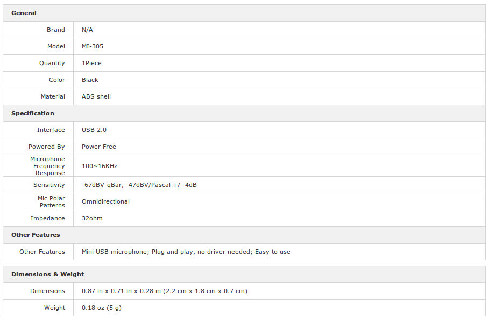Select the Omnidirectional polar pattern value
Image resolution: width=489 pixels, height=320 pixels.
tap(105, 201)
